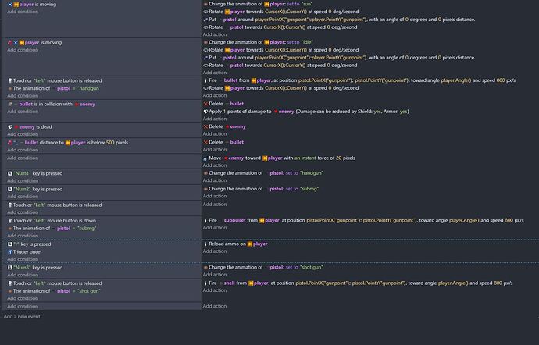Click the fire icon beside Fire shell from player

click(x=205, y=283)
